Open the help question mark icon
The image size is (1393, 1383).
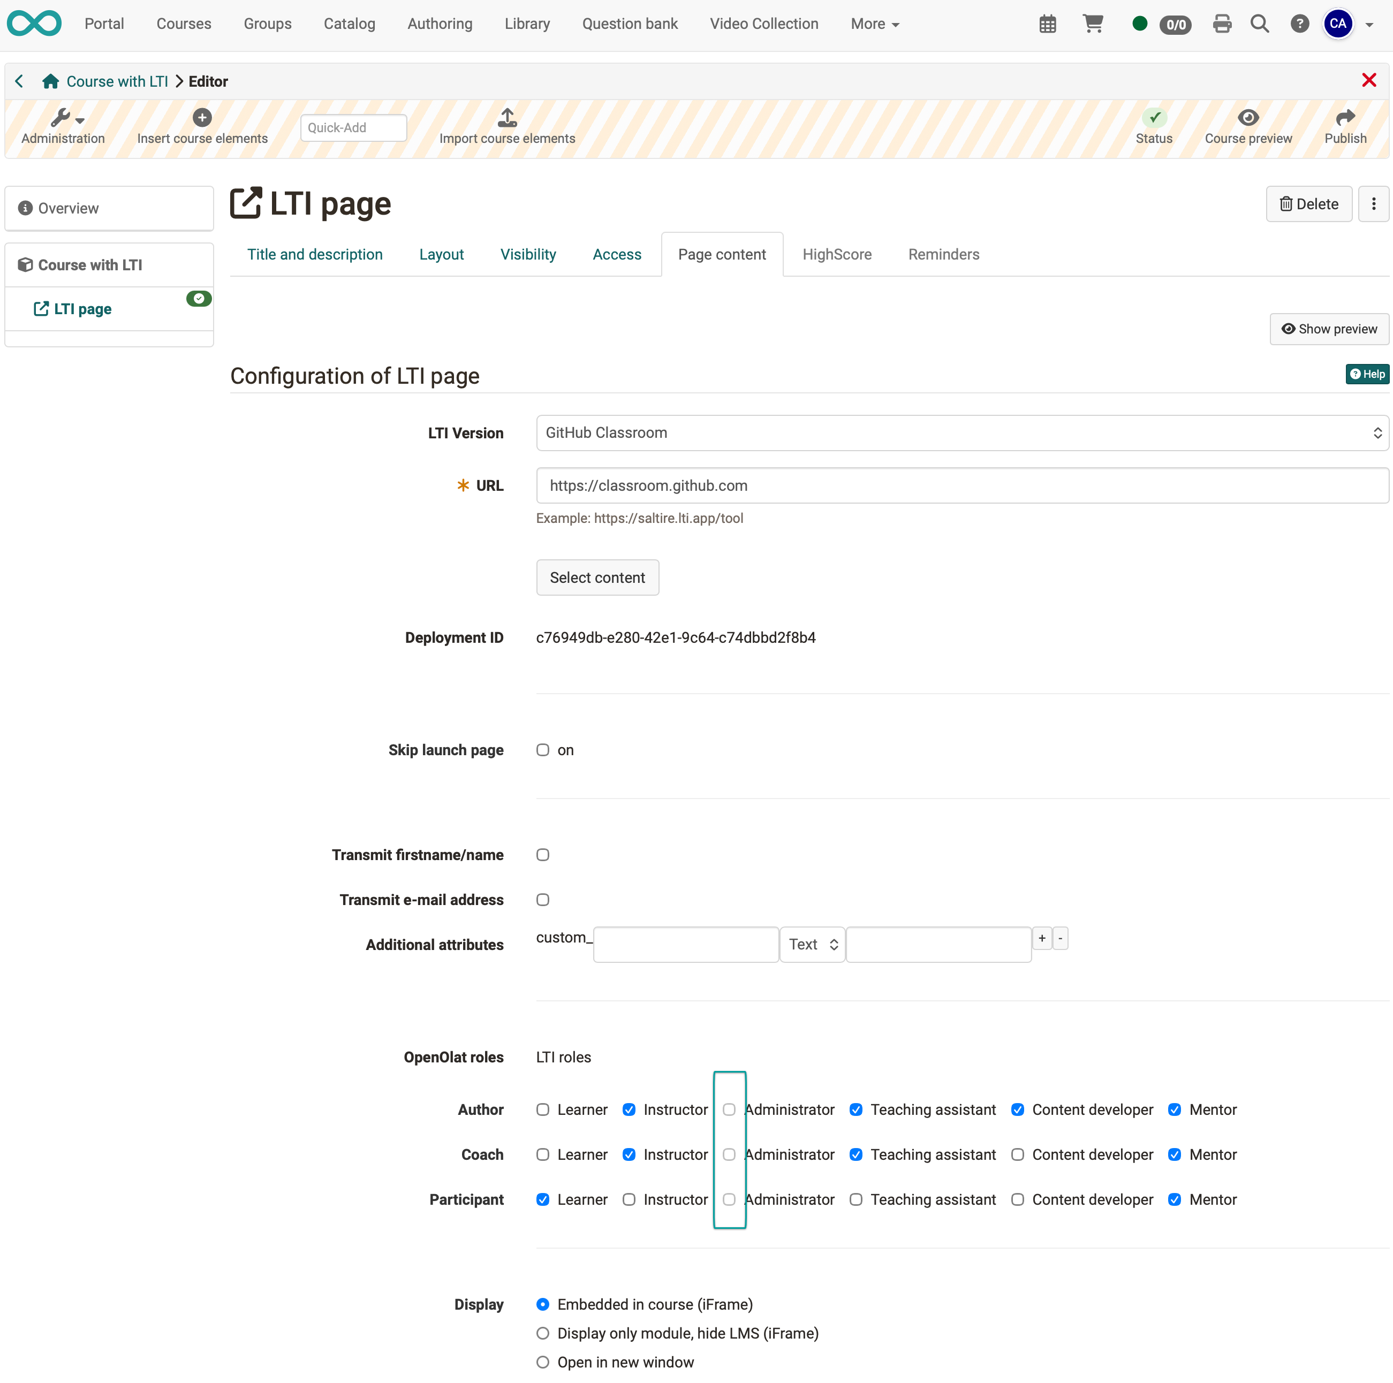[x=1299, y=23]
